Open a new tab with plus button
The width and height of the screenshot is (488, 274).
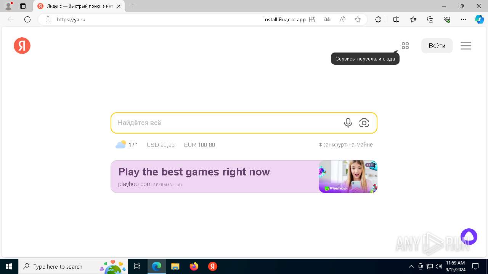pyautogui.click(x=133, y=6)
